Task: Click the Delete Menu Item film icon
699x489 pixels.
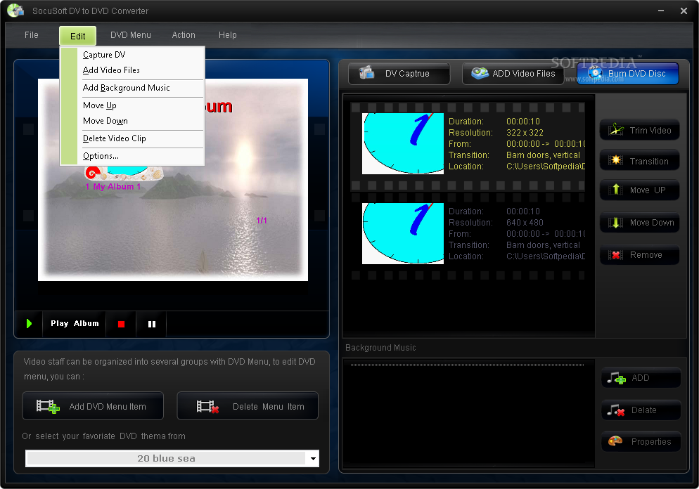Action: pyautogui.click(x=207, y=406)
